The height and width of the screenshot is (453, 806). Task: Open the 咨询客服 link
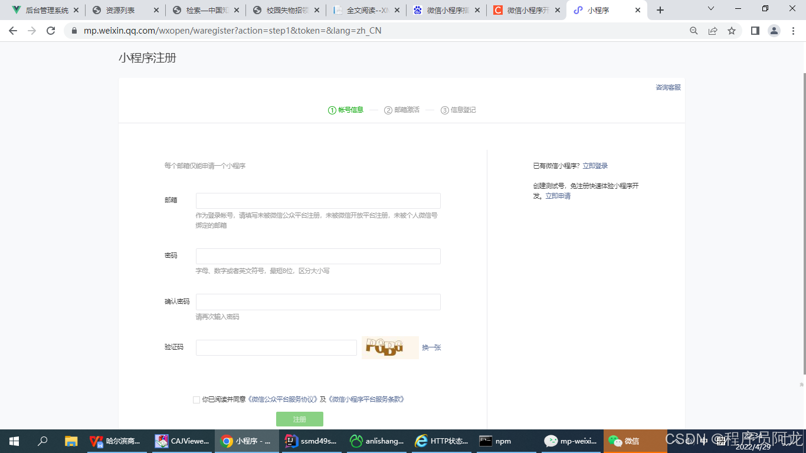[668, 87]
